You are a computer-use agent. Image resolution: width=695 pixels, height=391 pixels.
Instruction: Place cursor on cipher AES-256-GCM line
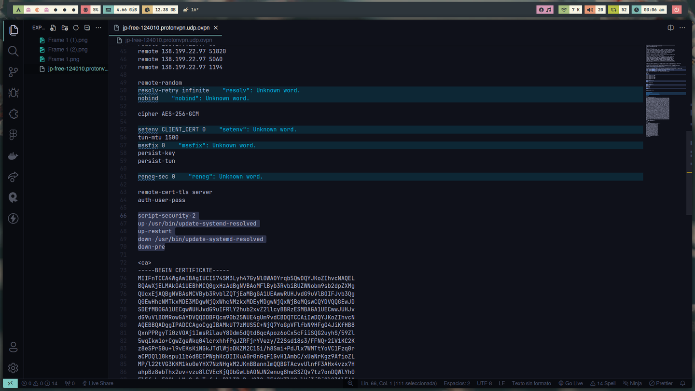pos(168,114)
